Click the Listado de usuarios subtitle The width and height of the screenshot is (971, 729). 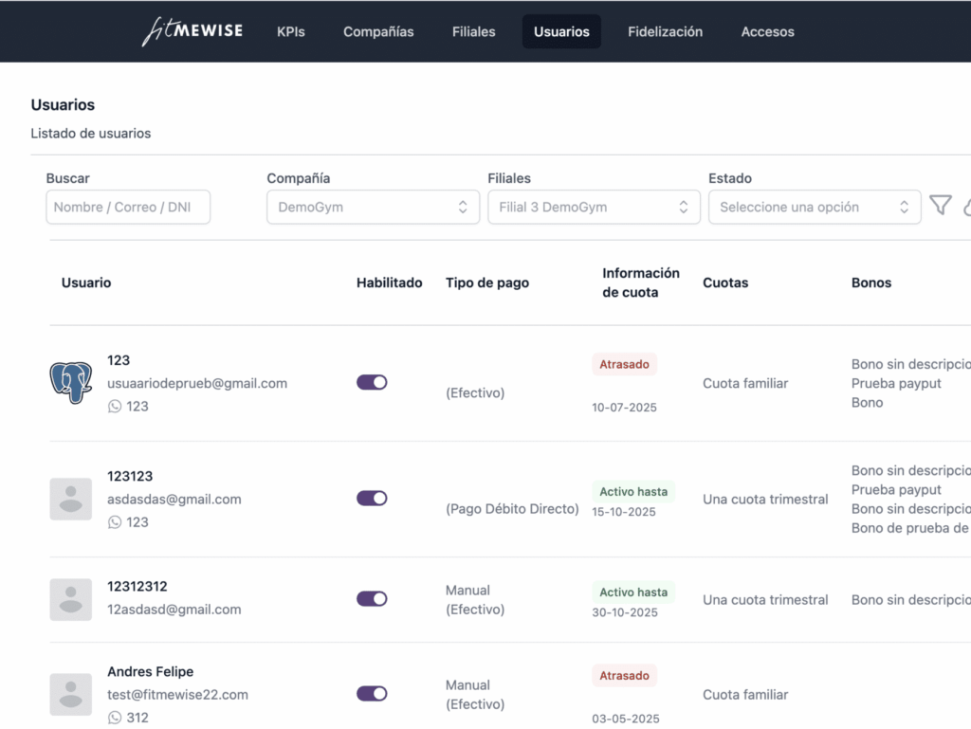point(90,133)
